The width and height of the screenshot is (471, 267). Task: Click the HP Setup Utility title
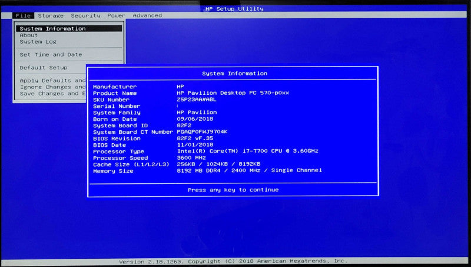pyautogui.click(x=234, y=9)
